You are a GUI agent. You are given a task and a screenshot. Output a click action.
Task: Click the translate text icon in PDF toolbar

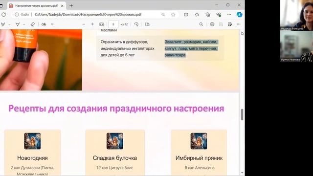(x=44, y=24)
